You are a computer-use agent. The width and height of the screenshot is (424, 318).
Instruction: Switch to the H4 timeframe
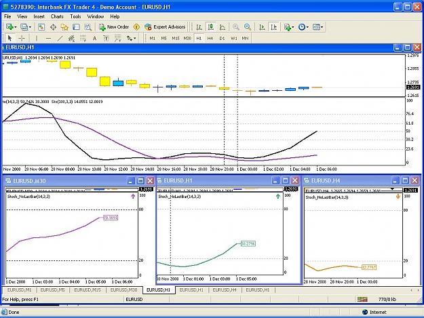210,39
